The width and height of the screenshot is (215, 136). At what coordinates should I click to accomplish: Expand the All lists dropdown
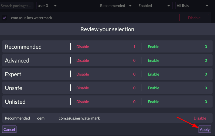coord(193,6)
